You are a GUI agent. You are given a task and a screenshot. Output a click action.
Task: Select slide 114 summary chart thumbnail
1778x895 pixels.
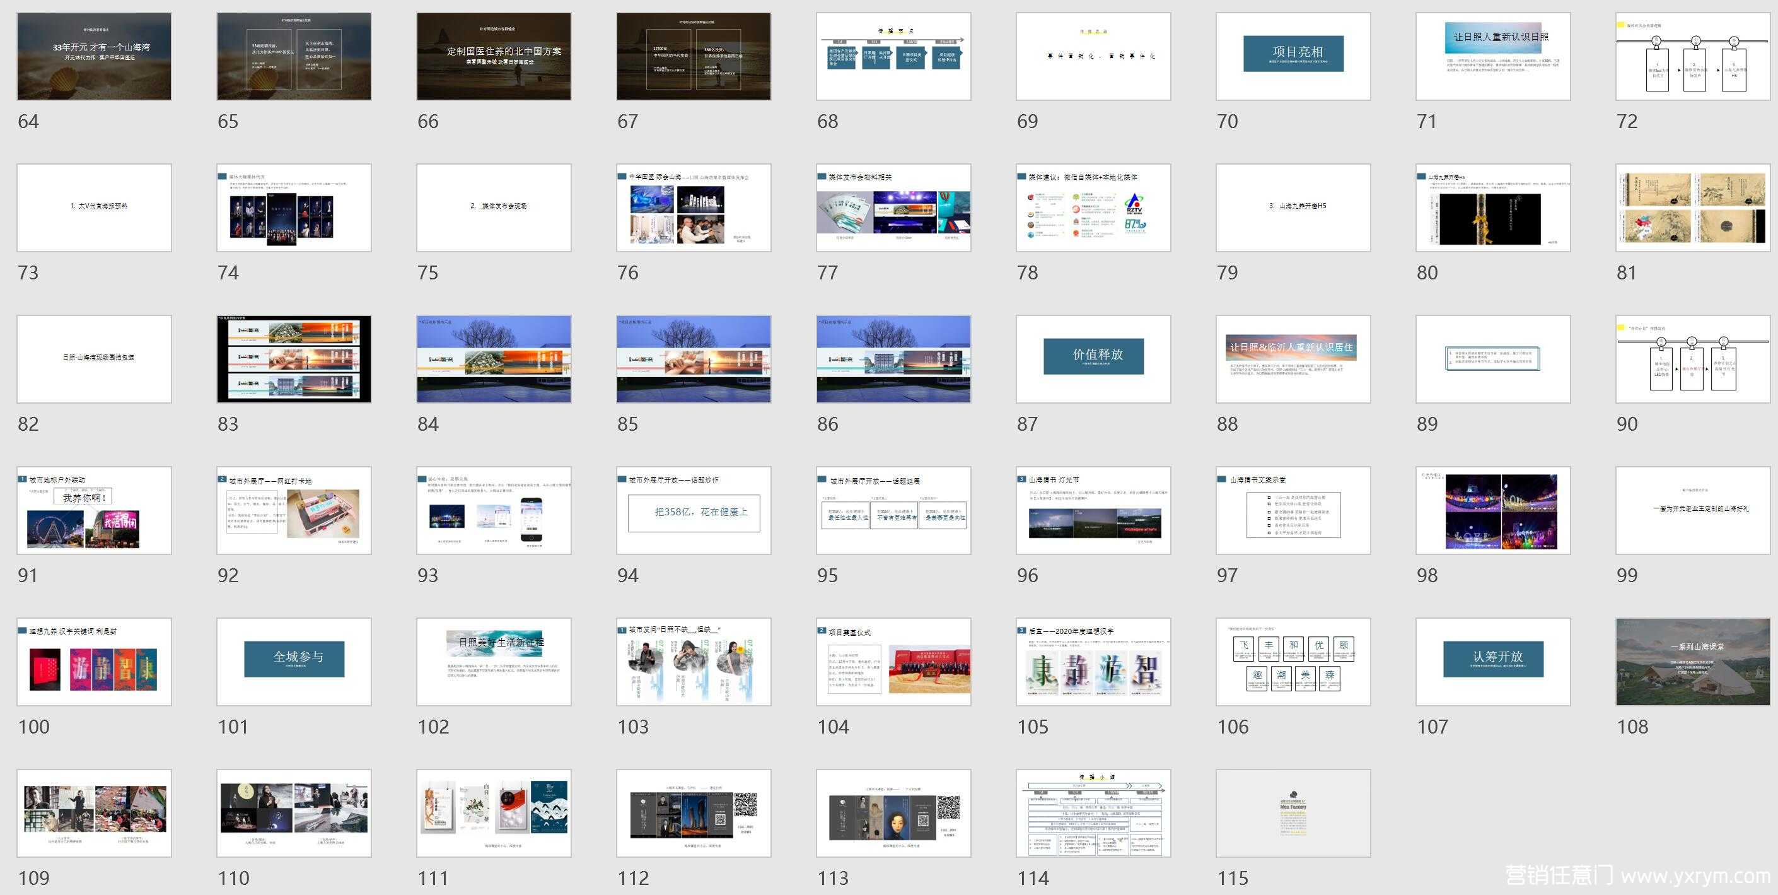1093,813
